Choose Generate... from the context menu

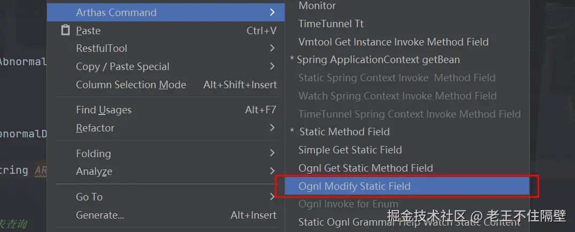(100, 215)
